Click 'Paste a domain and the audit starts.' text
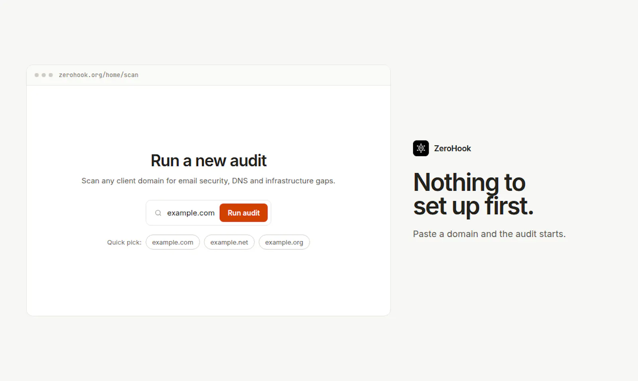Image resolution: width=638 pixels, height=381 pixels. [x=489, y=234]
